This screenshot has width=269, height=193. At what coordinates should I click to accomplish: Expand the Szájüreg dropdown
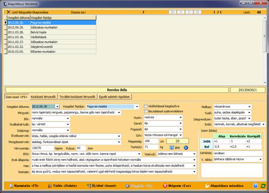point(68,130)
